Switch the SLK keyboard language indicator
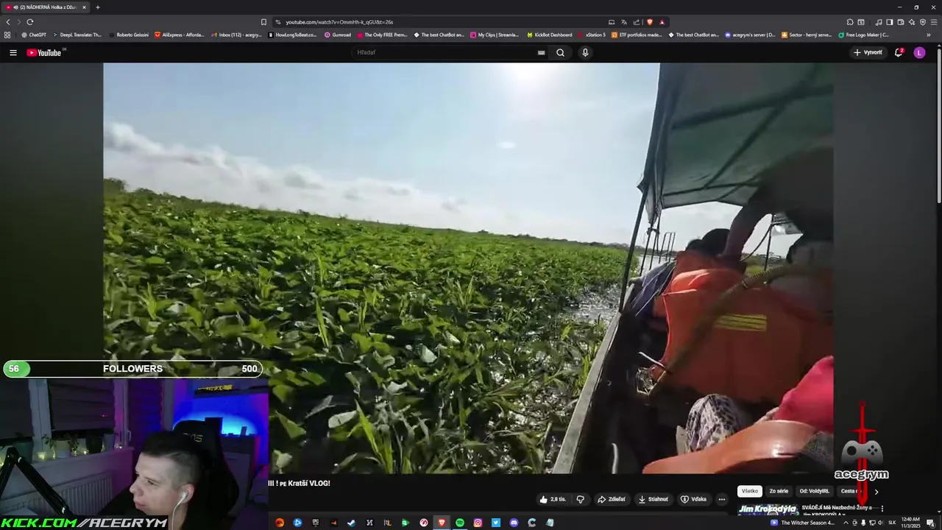The height and width of the screenshot is (530, 942). click(x=892, y=523)
